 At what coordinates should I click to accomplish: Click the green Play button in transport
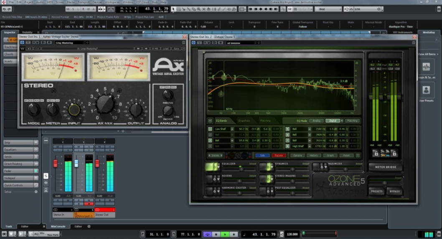(225, 234)
